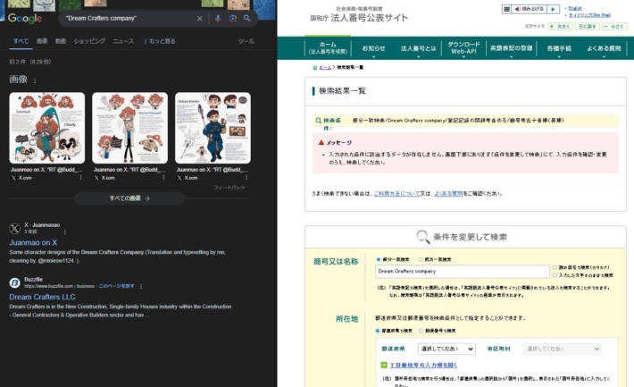This screenshot has width=634, height=387.
Task: Open the 市区町村 dropdown
Action: point(562,349)
